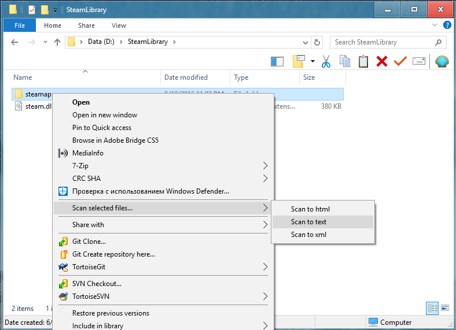Click the scissors Cut icon
The image size is (456, 330).
click(x=326, y=61)
